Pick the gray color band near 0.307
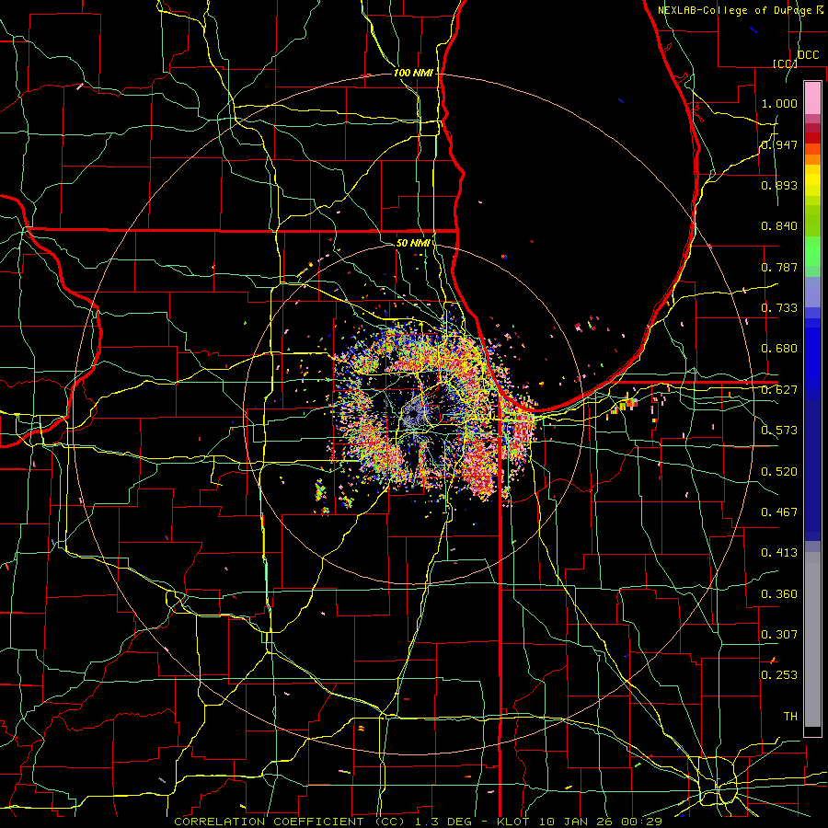 pos(812,639)
